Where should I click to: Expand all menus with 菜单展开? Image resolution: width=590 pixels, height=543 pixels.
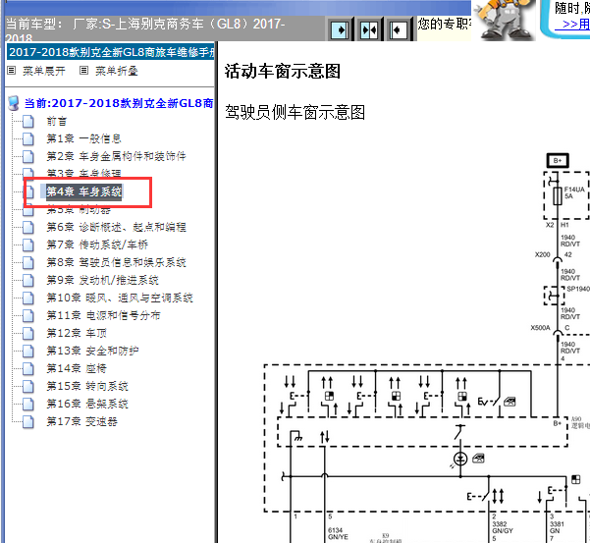pyautogui.click(x=43, y=71)
